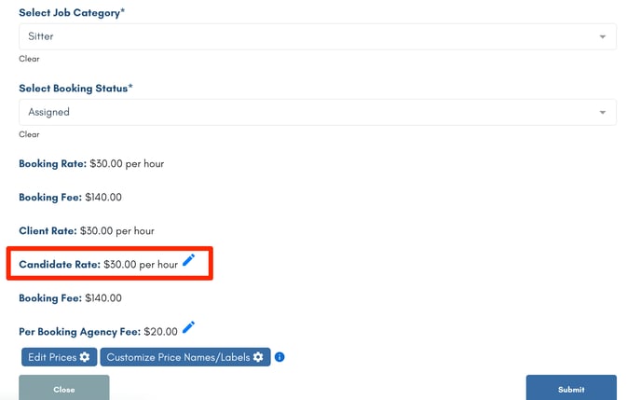Edit the Per Booking Agency Fee pencil
Image resolution: width=641 pixels, height=400 pixels.
pos(188,327)
